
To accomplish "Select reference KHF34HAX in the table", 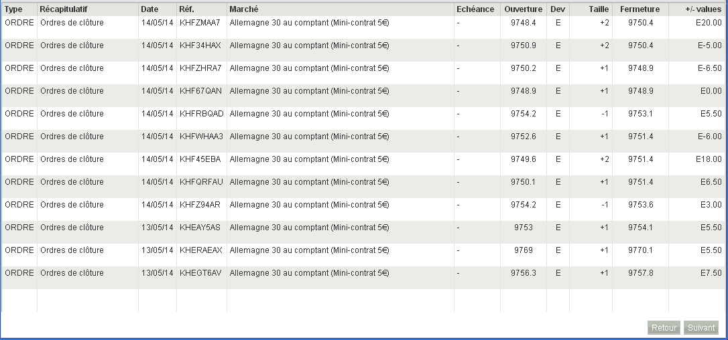I will tap(200, 46).
